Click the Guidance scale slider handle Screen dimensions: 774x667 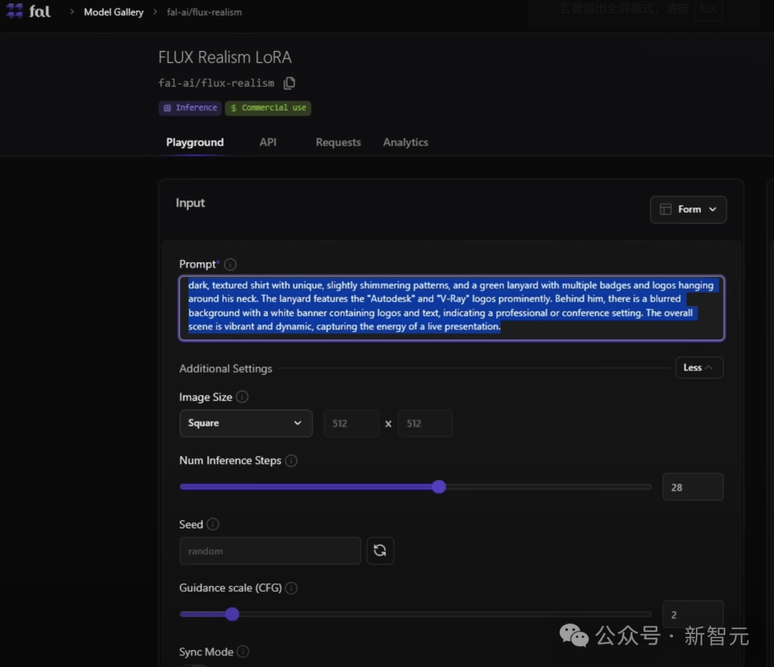[231, 614]
